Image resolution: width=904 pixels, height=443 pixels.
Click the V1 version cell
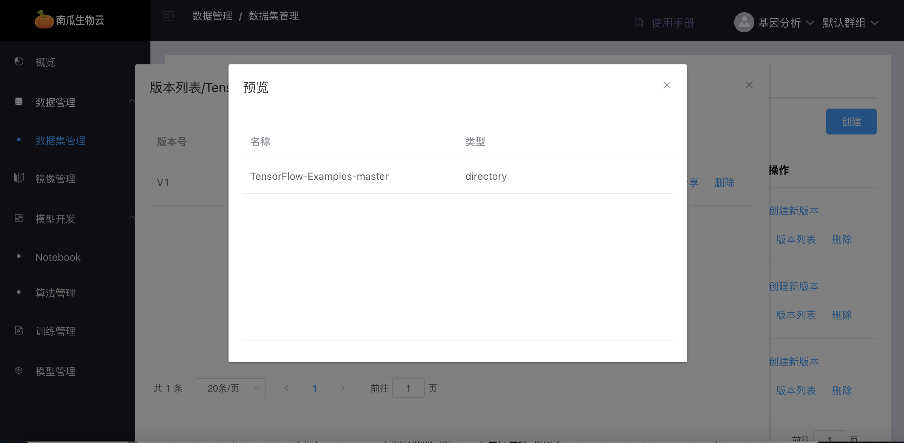[x=163, y=182]
